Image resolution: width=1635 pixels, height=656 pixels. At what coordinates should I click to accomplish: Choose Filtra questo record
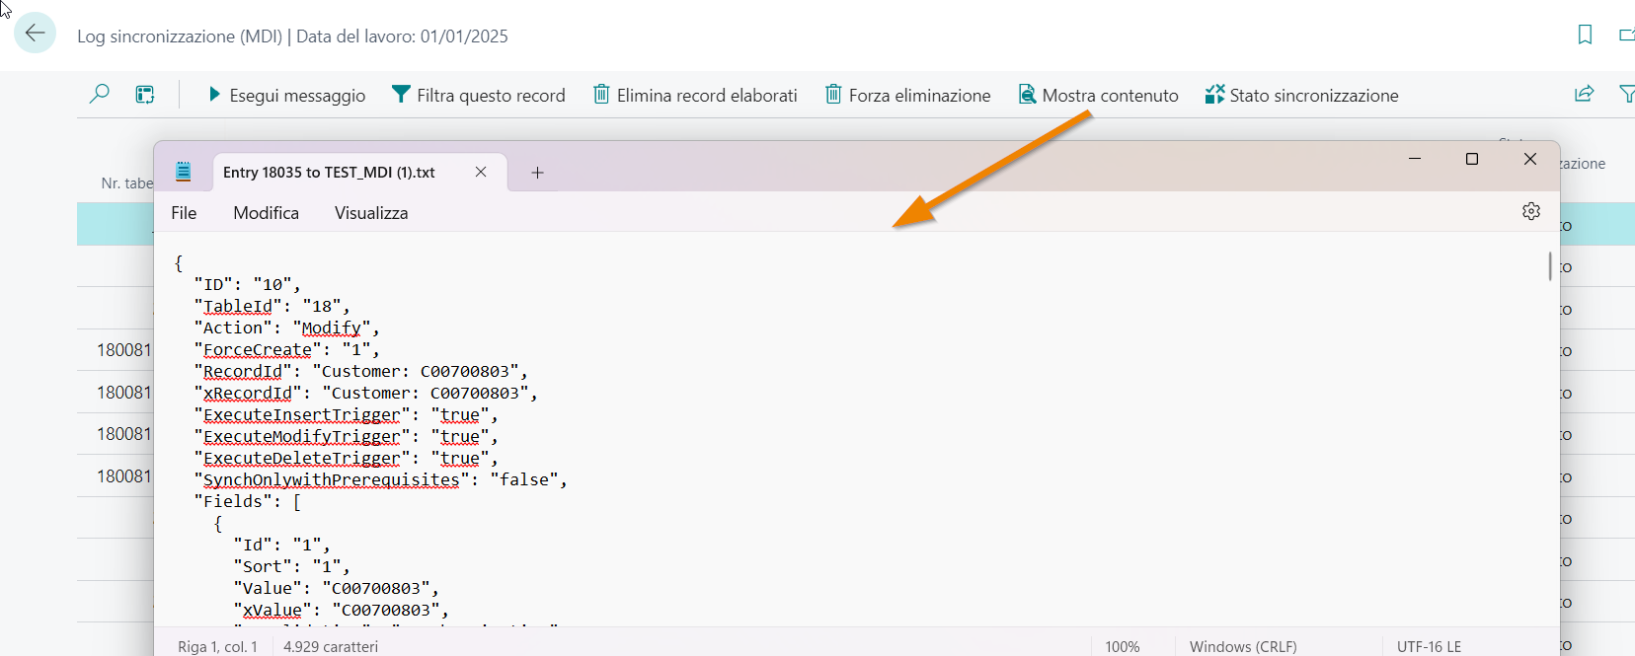point(479,95)
